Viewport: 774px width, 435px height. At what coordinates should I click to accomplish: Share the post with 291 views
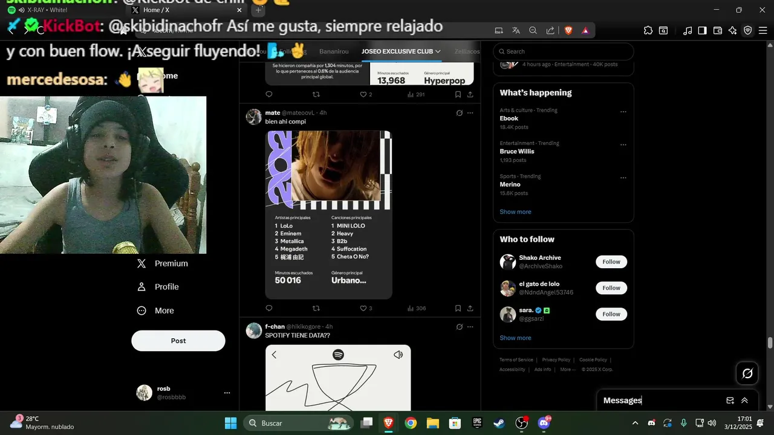(x=470, y=94)
